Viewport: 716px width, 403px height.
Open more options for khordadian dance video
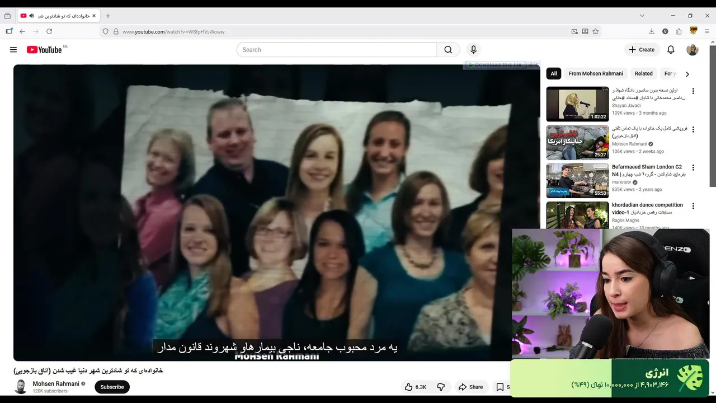pos(693,205)
